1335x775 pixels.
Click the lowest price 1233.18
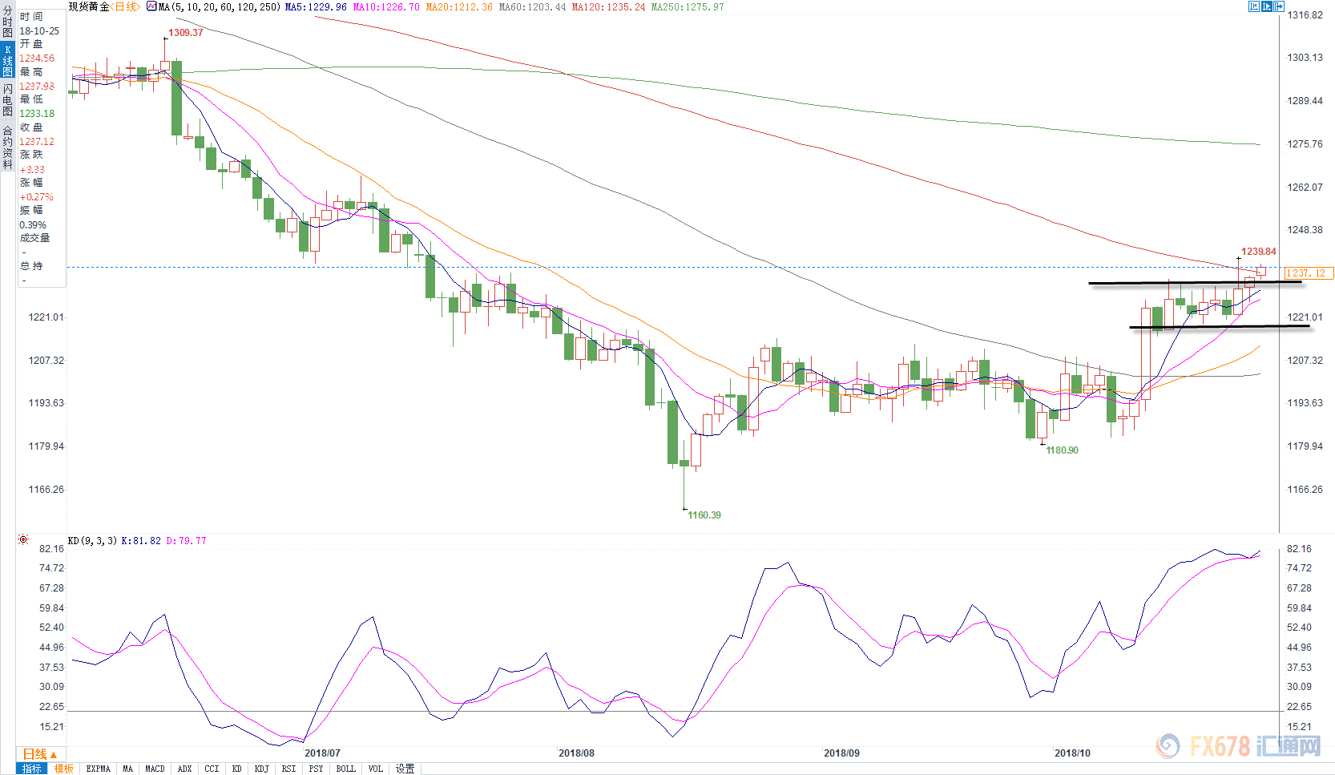[37, 114]
